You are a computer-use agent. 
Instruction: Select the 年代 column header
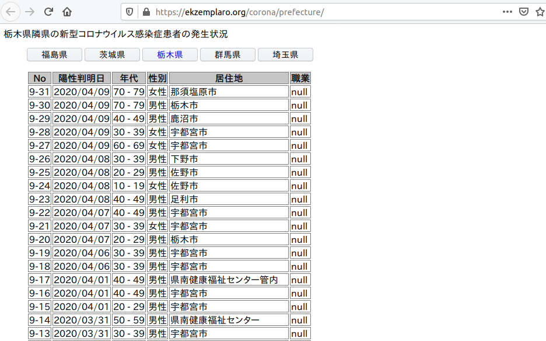click(x=128, y=78)
